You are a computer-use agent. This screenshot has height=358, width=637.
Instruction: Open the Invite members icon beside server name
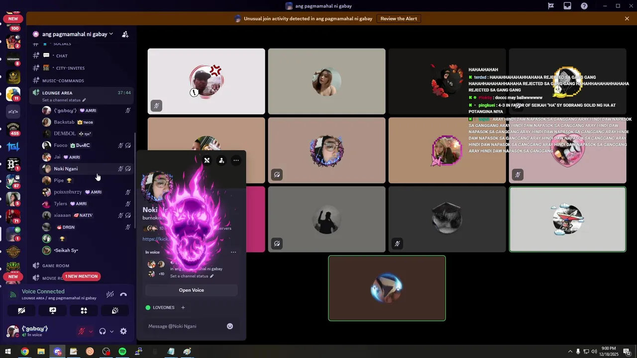click(125, 34)
